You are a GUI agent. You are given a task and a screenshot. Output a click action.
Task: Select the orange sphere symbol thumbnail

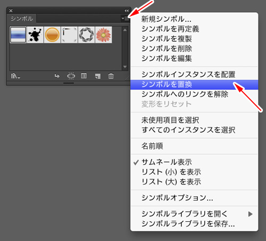[52, 35]
